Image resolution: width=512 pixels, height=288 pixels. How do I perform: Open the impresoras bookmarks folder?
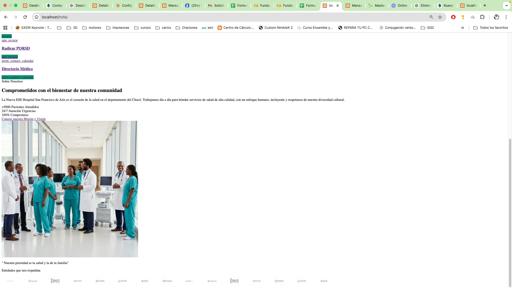pos(118,28)
